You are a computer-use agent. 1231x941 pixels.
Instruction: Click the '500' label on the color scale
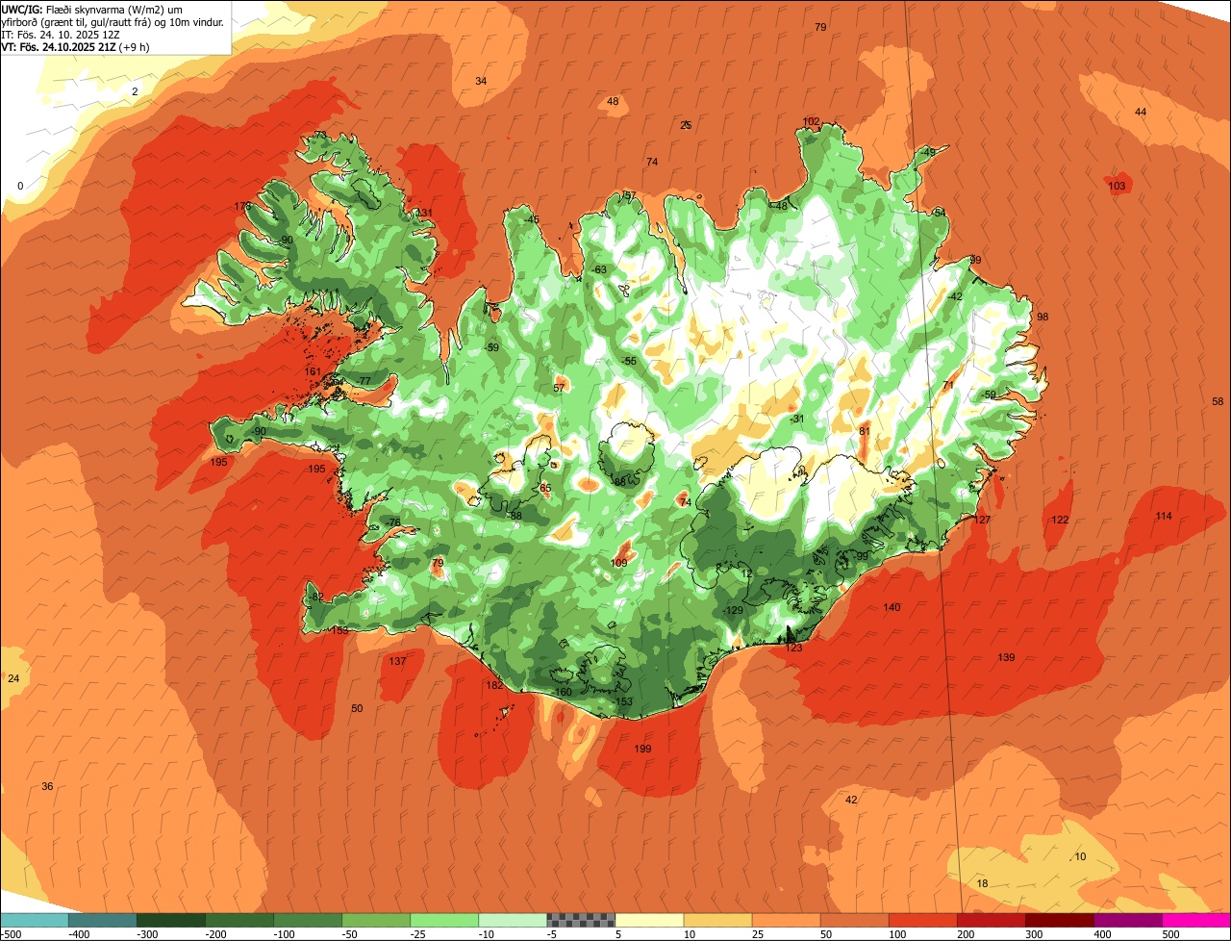[x=1169, y=934]
